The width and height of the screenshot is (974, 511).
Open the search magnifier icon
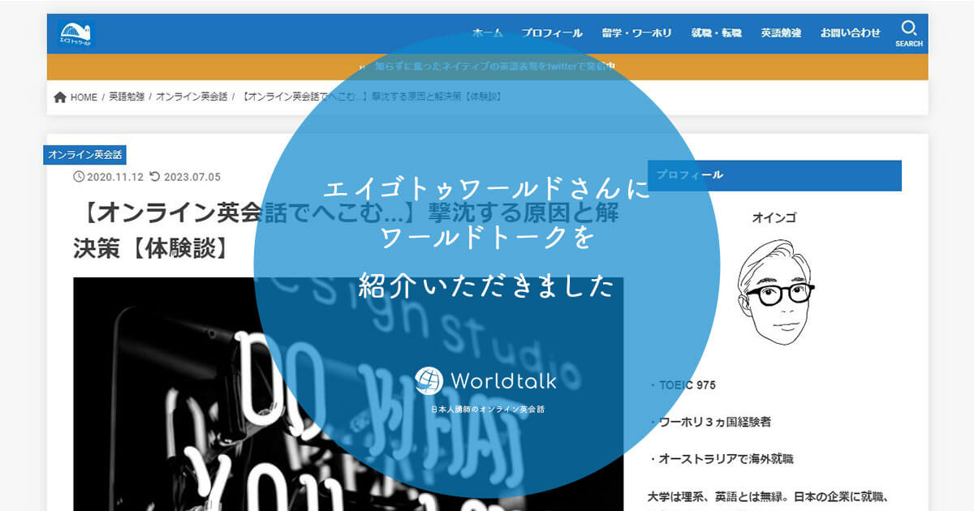(x=909, y=28)
